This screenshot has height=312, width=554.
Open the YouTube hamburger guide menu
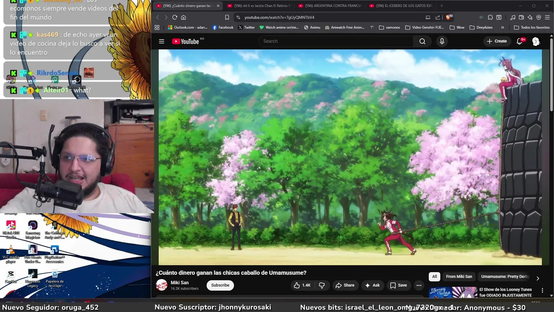(161, 41)
